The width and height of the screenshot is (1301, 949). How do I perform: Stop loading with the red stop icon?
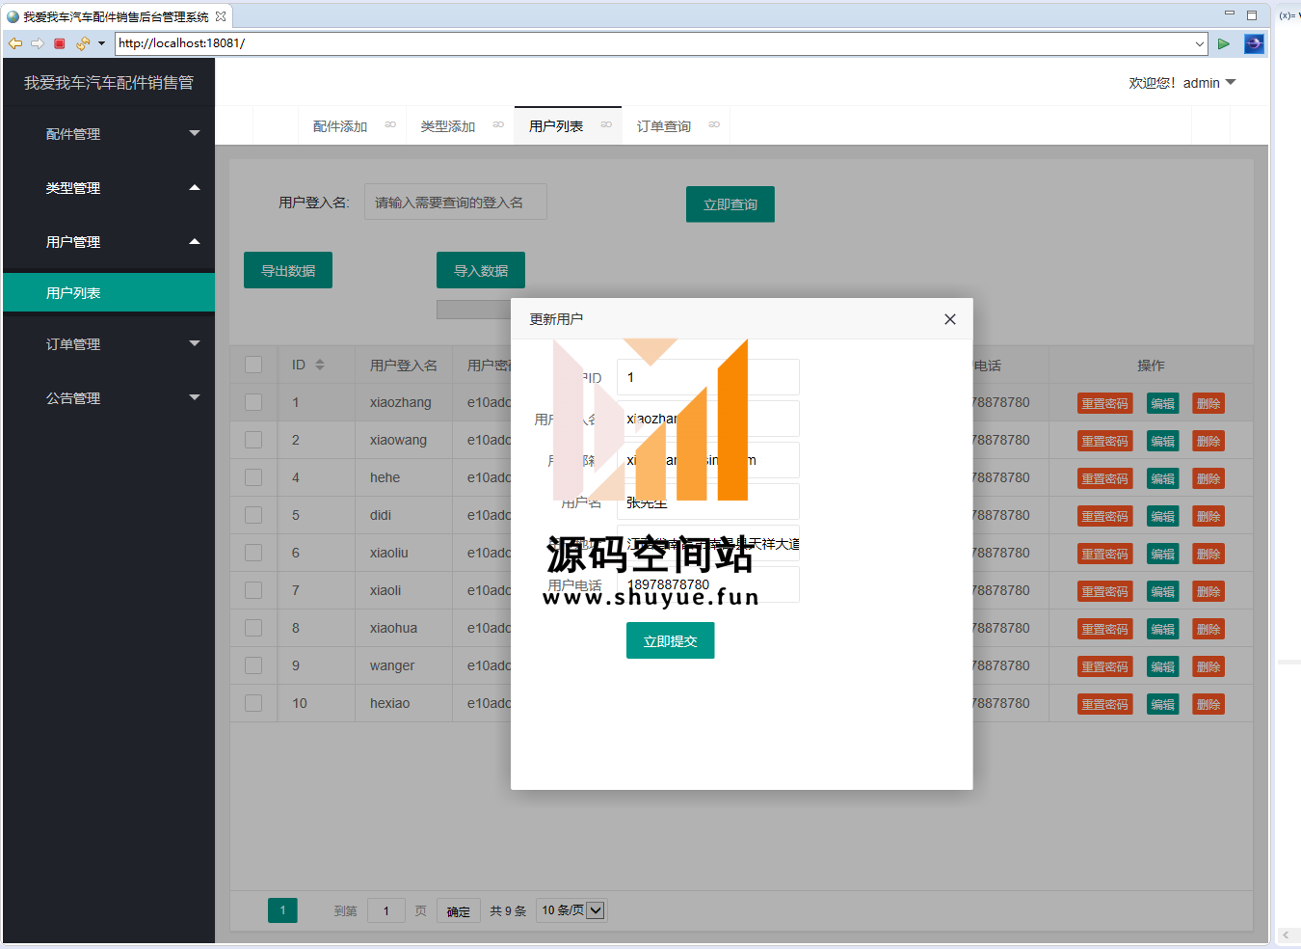click(60, 43)
